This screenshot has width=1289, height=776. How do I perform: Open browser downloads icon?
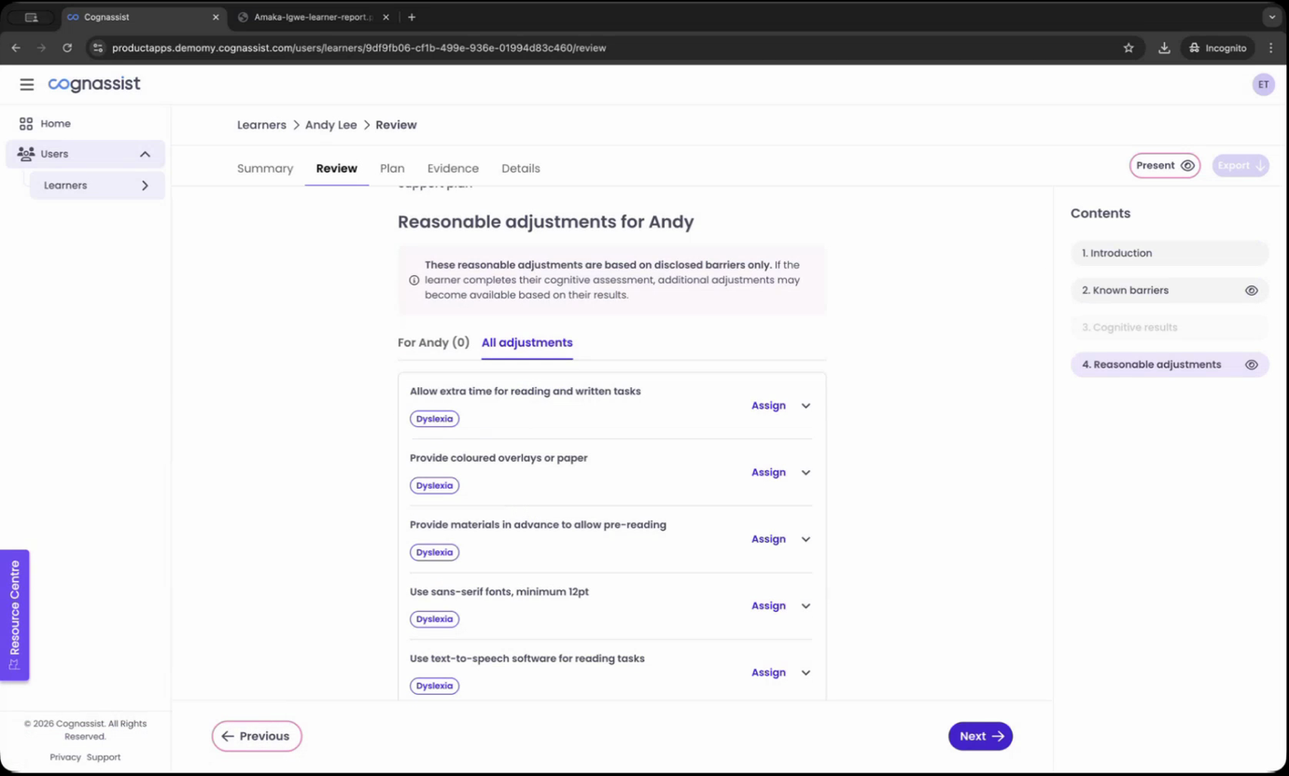1164,48
